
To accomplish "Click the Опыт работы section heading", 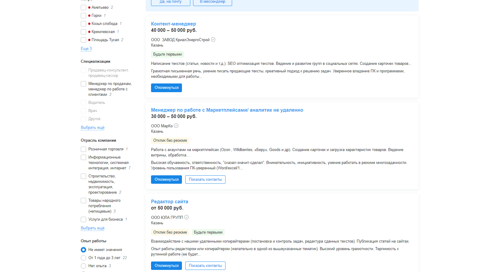I will [x=93, y=241].
